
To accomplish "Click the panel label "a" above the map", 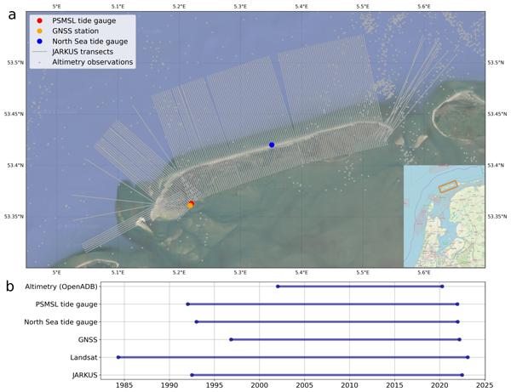I will coord(11,14).
